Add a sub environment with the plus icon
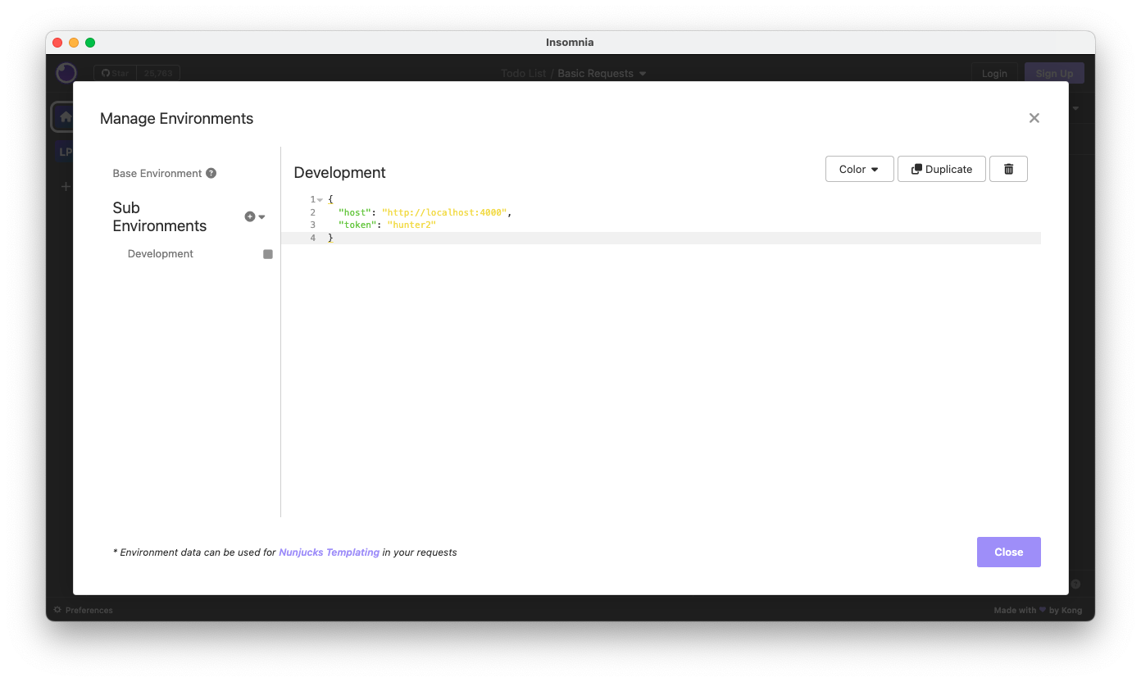 click(x=248, y=216)
